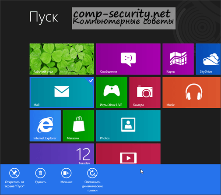
Task: Click the Пуск heading text
Action: tap(44, 18)
